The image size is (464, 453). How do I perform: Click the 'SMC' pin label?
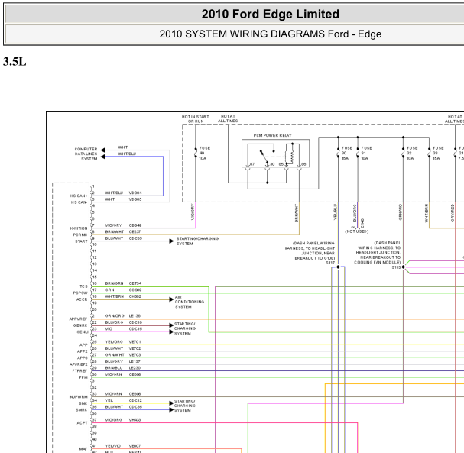[x=83, y=403]
